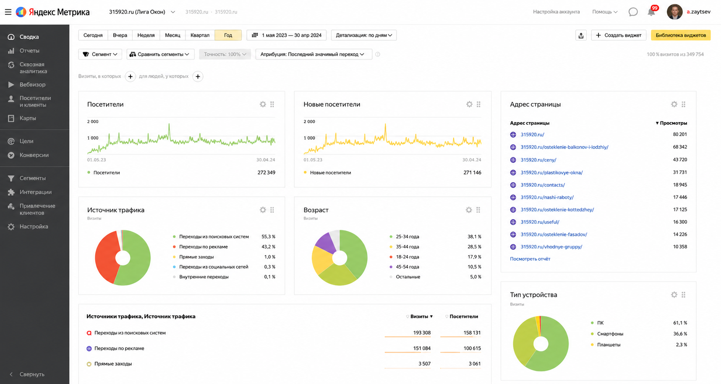Open the Помощь dropdown menu
Viewport: 721px width, 384px height.
click(605, 12)
